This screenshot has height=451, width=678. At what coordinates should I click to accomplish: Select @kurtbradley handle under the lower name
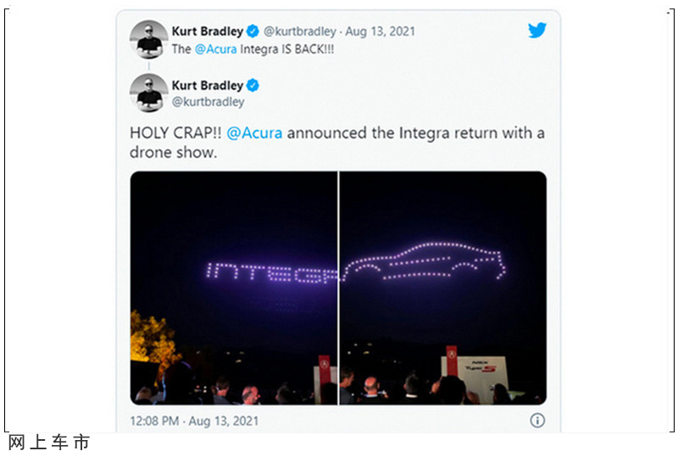pos(208,102)
